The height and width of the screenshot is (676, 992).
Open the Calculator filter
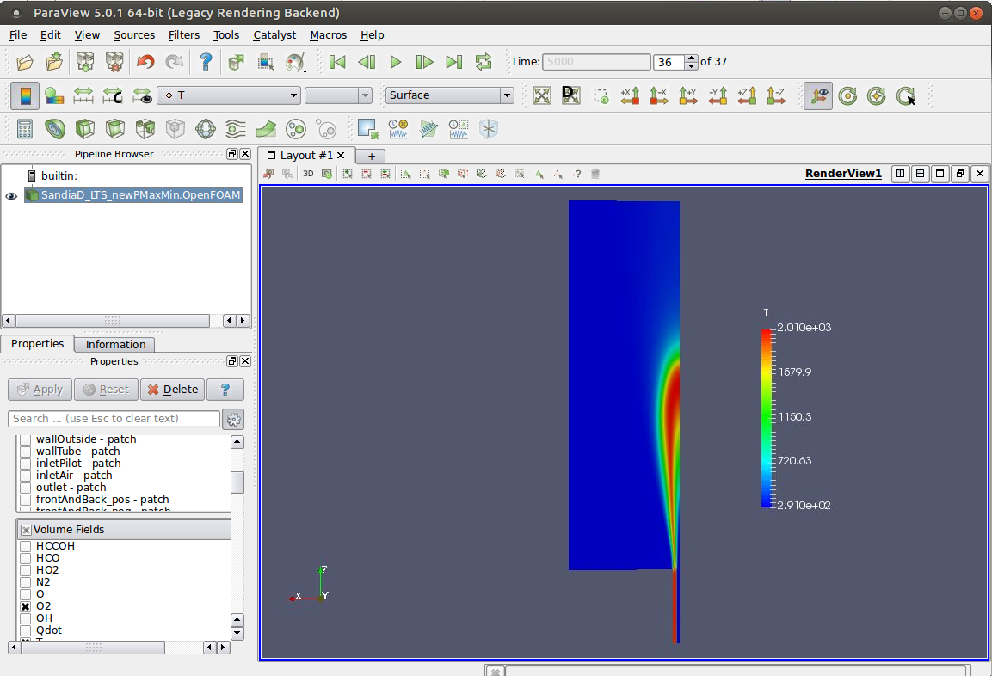click(25, 129)
